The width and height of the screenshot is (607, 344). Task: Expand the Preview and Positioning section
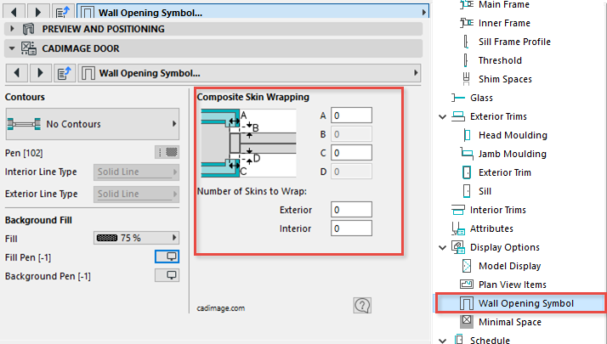tap(10, 29)
